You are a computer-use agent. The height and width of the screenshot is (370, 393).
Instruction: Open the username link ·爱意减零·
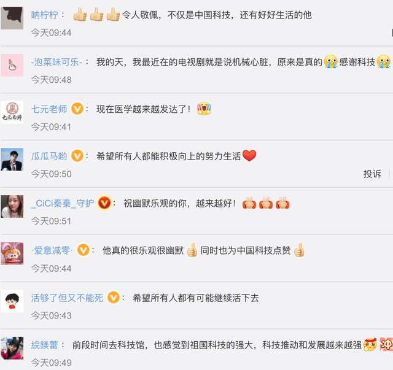(x=52, y=250)
